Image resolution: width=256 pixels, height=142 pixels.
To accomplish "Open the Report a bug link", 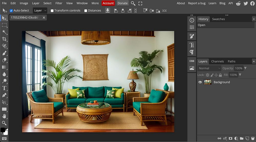I will (x=197, y=3).
